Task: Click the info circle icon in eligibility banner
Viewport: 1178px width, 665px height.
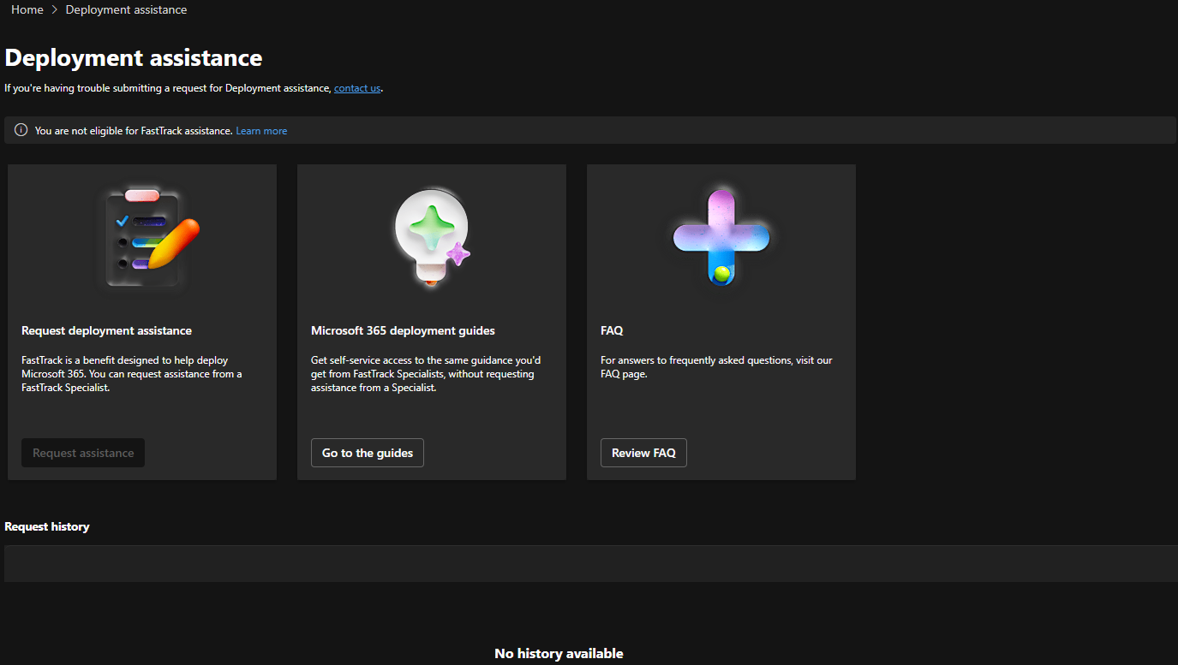Action: click(x=21, y=130)
